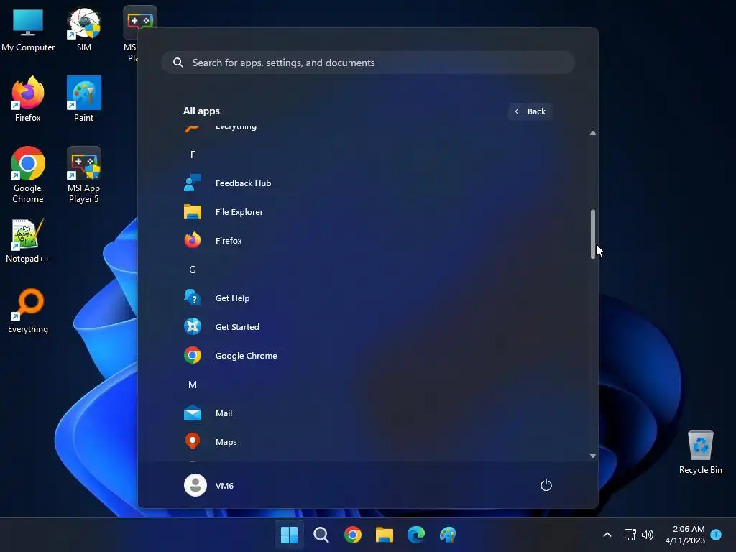Select SIM desktop shortcut

tap(84, 29)
